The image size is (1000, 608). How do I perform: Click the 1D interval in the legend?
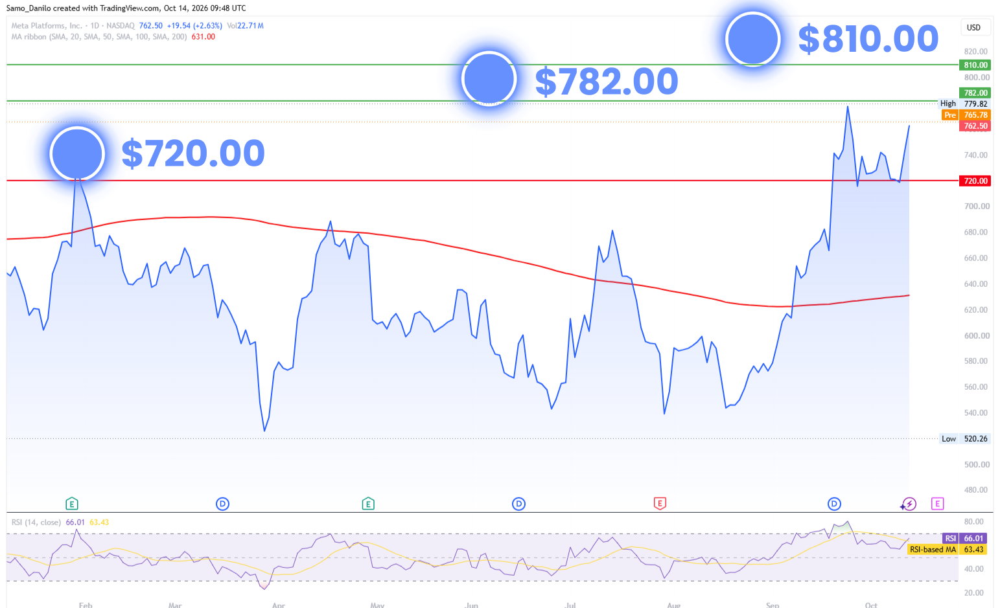click(95, 26)
